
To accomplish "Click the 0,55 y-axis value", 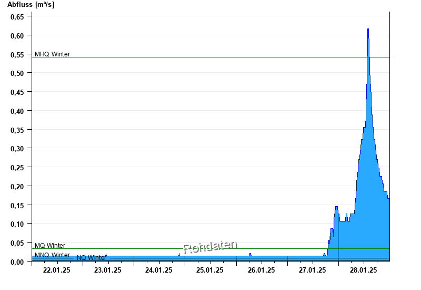I will pos(17,55).
